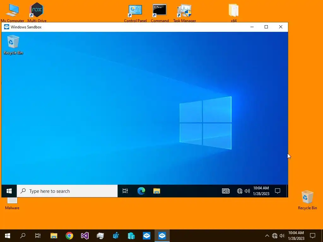
Task: Open the Sandbox notification center icon
Action: click(x=278, y=191)
